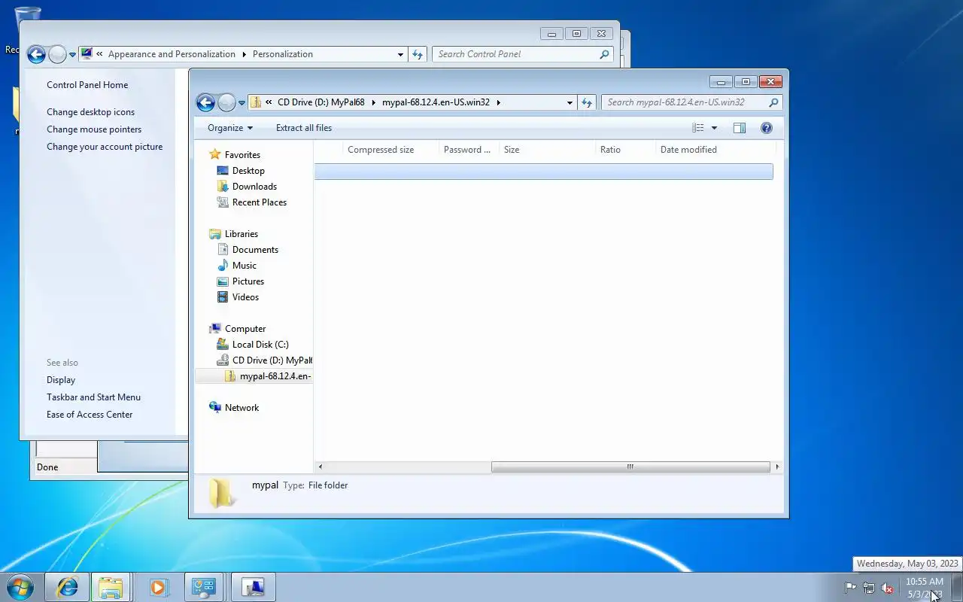The image size is (963, 602).
Task: Open recent pages dropdown in Explorer
Action: [242, 103]
